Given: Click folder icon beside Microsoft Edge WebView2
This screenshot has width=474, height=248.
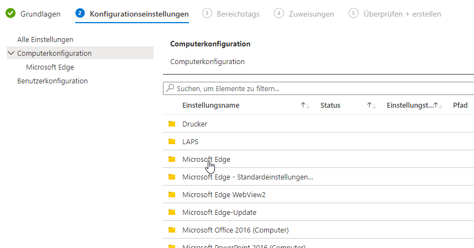Looking at the screenshot, I should [x=172, y=194].
